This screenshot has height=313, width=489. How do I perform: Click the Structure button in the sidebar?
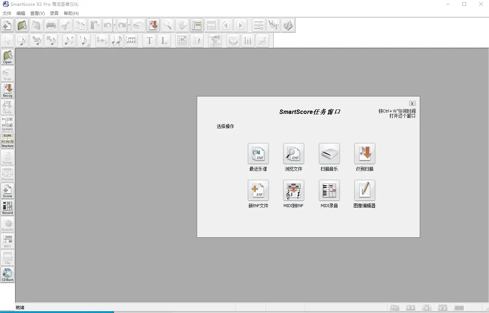click(8, 141)
